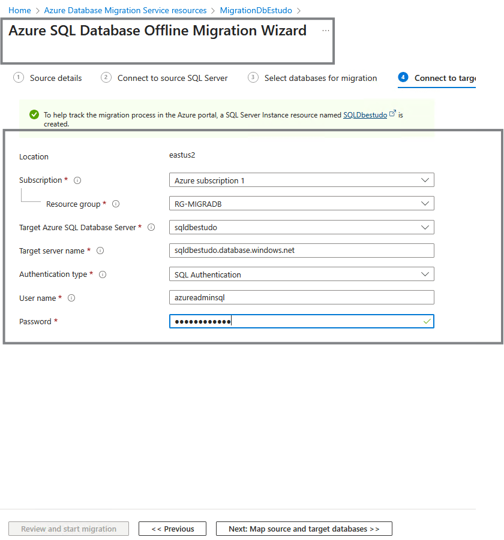Image resolution: width=504 pixels, height=540 pixels.
Task: Click the info icon next to User name
Action: tap(71, 298)
